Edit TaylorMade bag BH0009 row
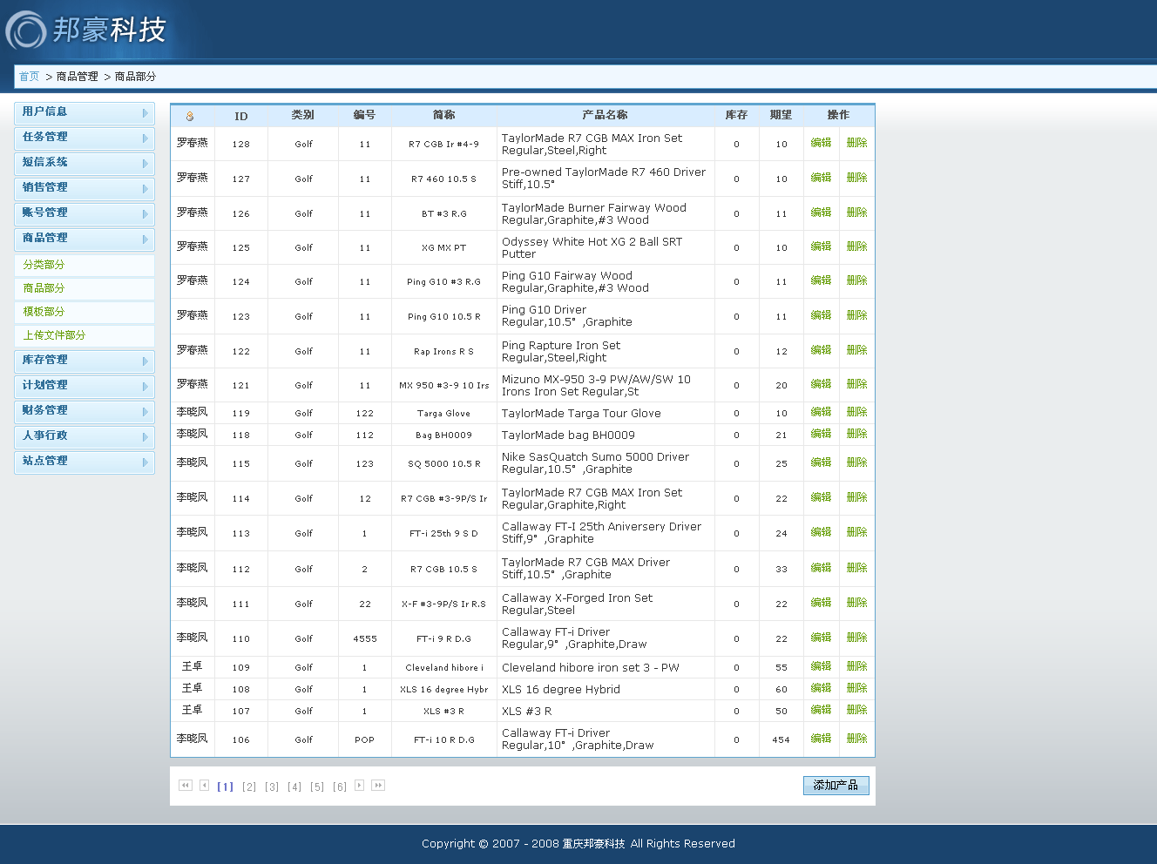1157x864 pixels. click(x=821, y=434)
